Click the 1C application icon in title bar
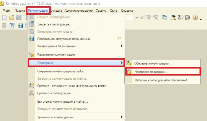 click(x=2, y=3)
